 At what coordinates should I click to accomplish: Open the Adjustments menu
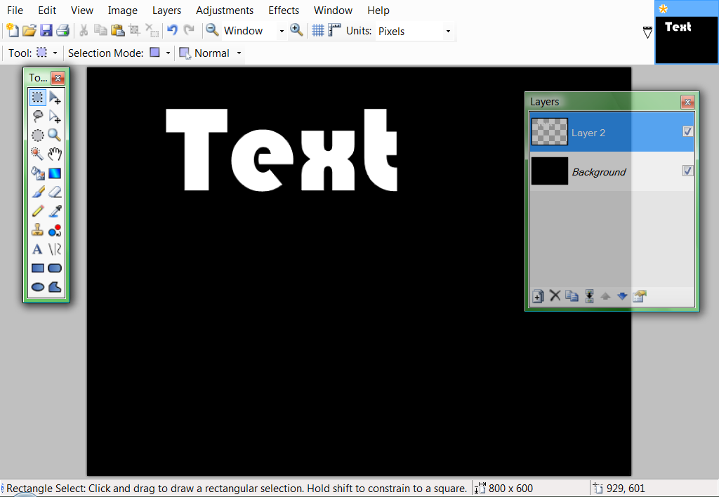[225, 10]
